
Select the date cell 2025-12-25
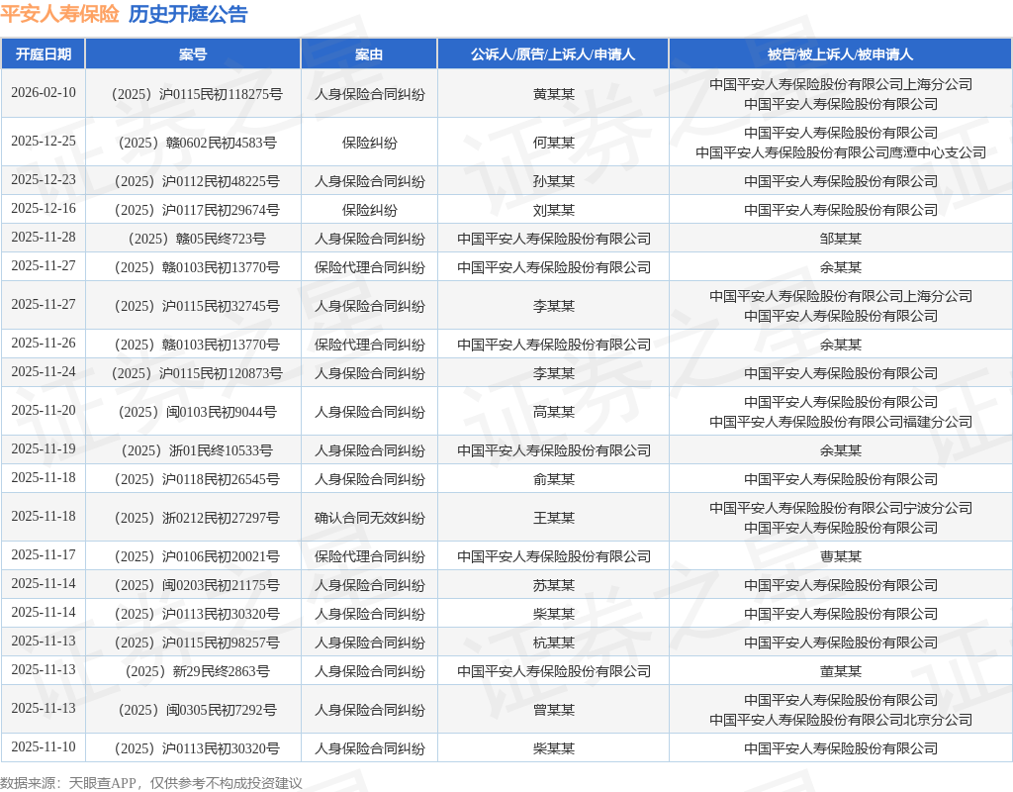[44, 141]
